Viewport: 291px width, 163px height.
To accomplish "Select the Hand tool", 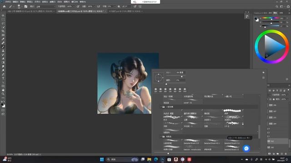I will (x=3, y=90).
